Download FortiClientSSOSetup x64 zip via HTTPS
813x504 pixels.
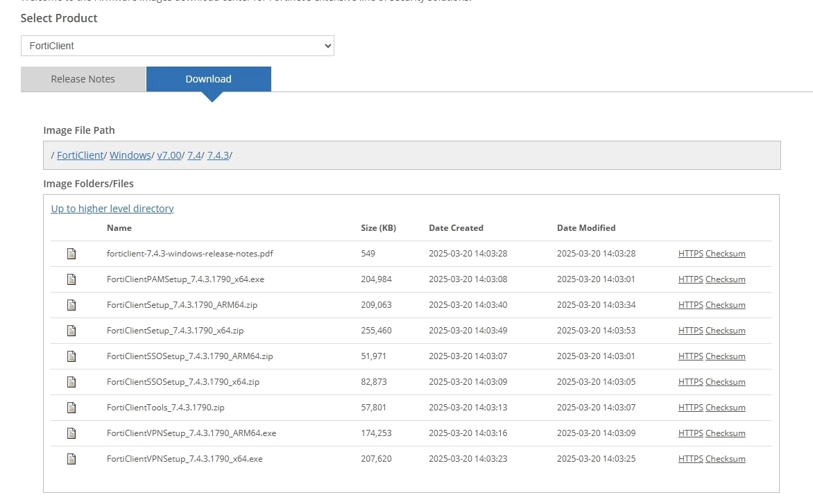coord(691,382)
